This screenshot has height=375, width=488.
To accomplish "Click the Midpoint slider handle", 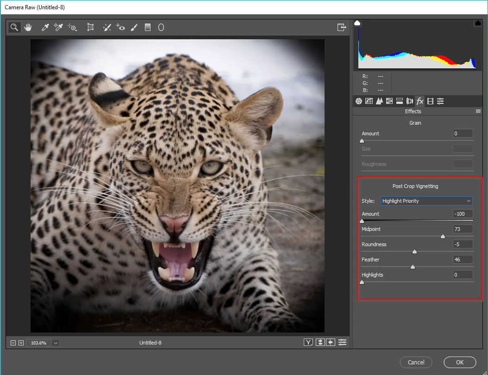I will click(x=443, y=236).
